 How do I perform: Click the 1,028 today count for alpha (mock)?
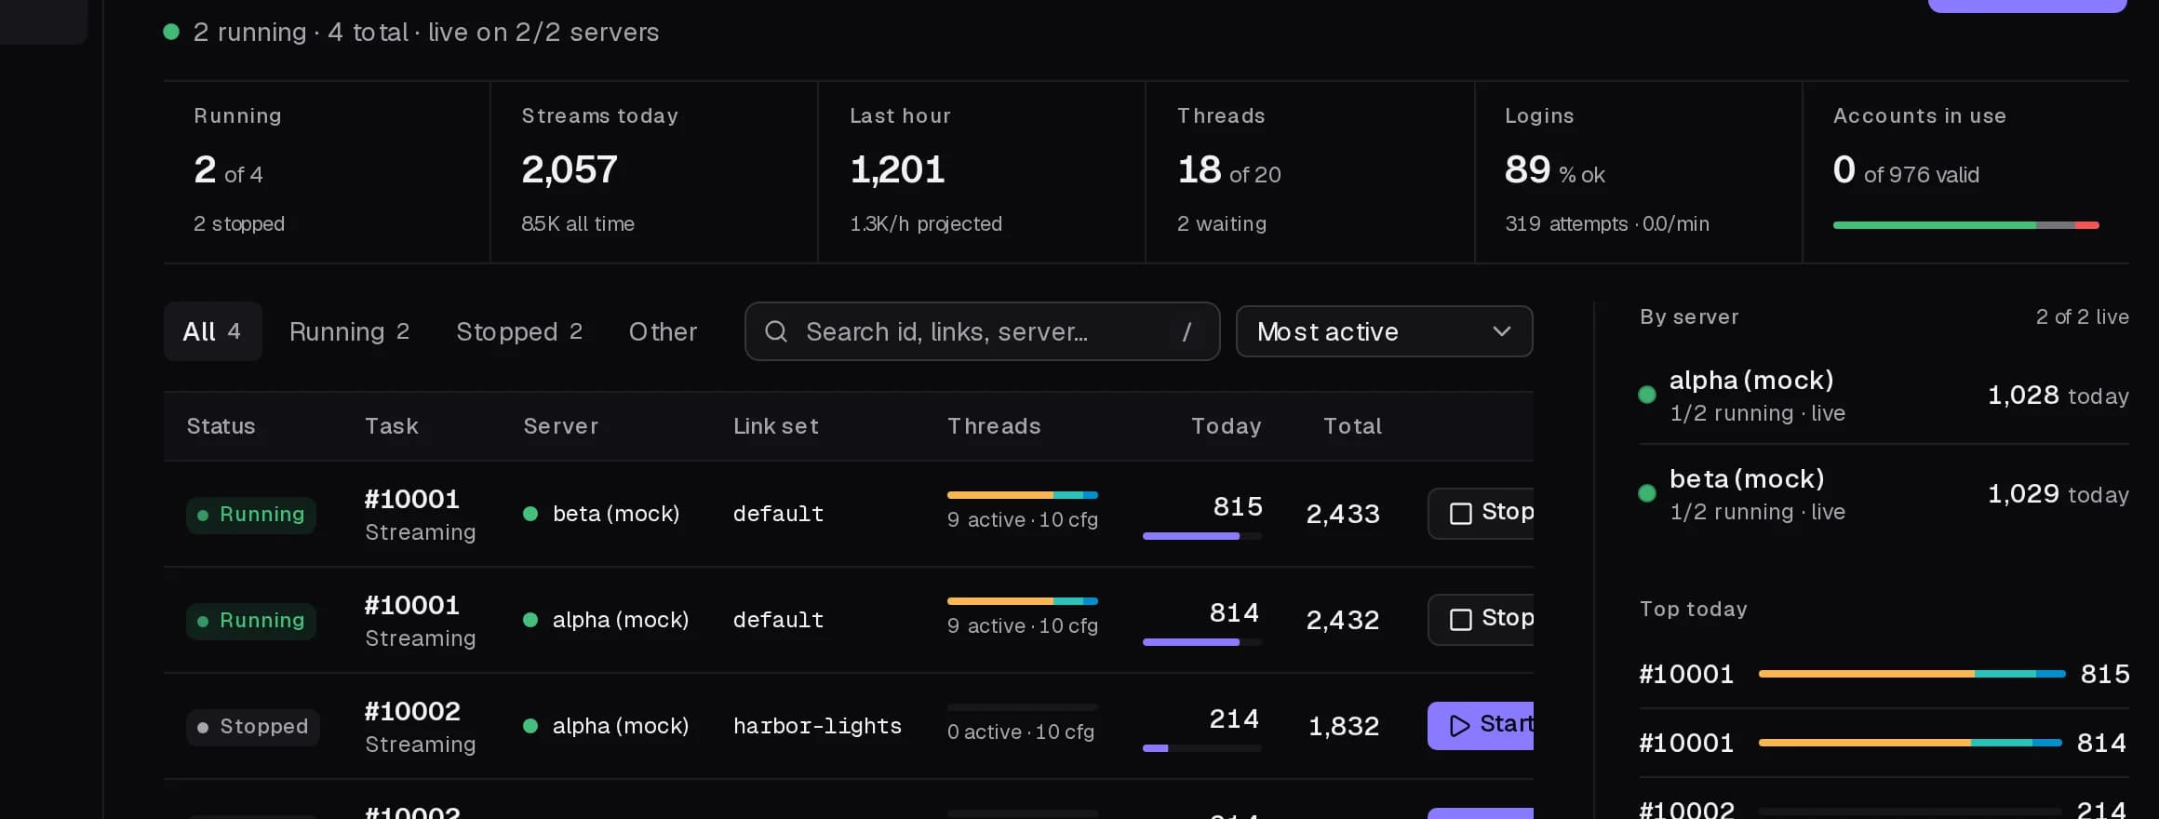pos(2058,396)
